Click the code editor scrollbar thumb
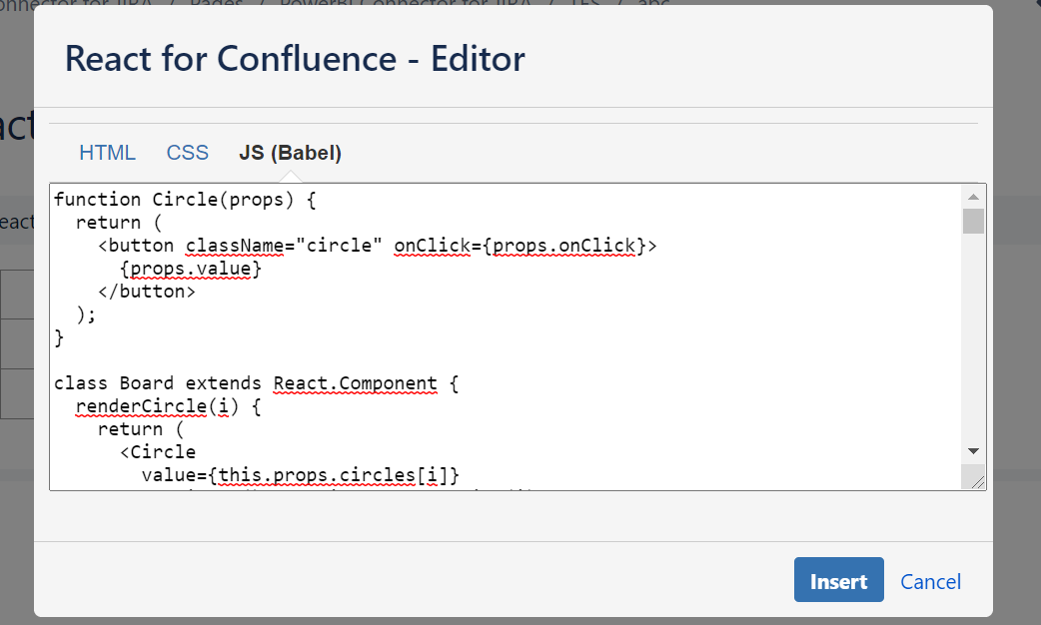This screenshot has width=1041, height=625. [973, 221]
